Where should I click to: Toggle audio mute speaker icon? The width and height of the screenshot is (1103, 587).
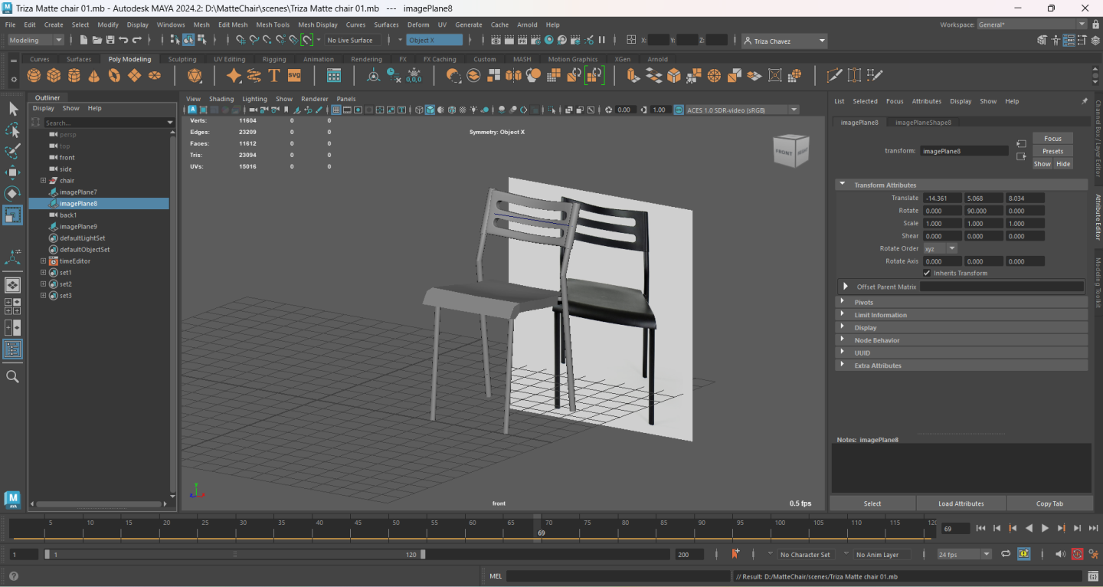click(x=1060, y=554)
